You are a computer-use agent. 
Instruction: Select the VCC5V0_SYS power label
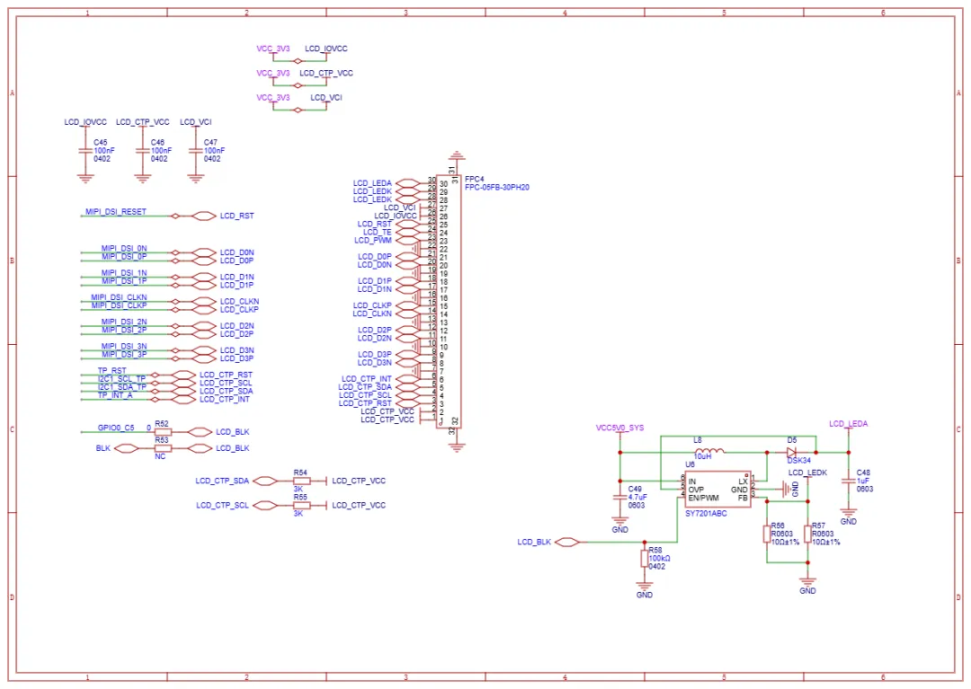pos(619,428)
